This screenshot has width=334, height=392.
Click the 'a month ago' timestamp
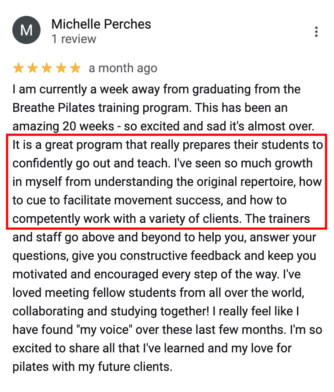(123, 68)
